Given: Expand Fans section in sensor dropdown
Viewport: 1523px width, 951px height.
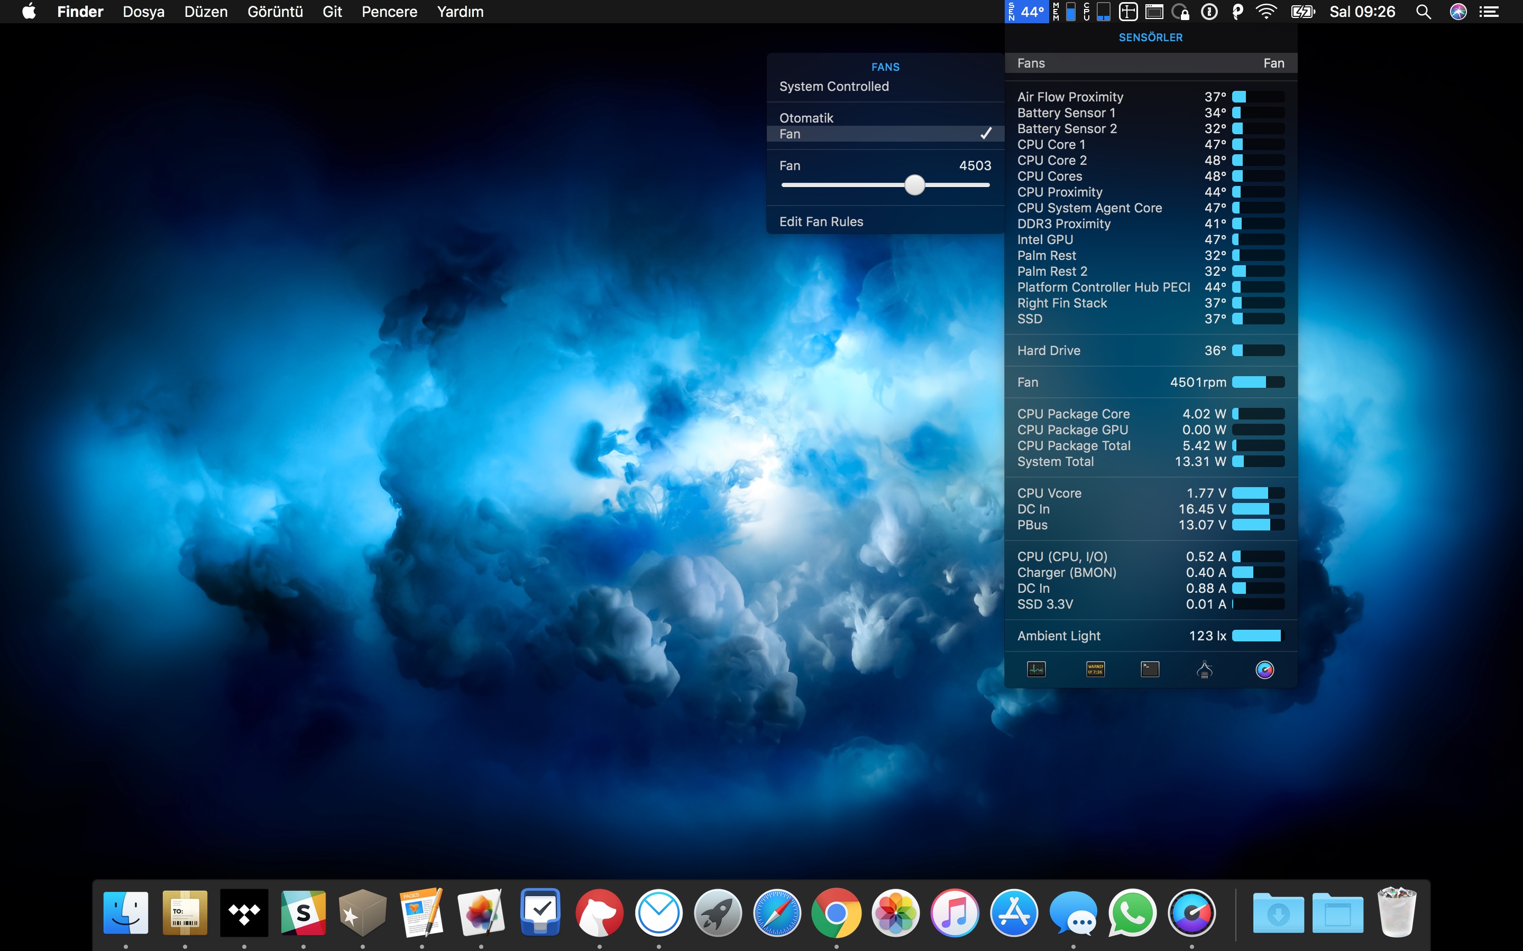Looking at the screenshot, I should point(1149,63).
